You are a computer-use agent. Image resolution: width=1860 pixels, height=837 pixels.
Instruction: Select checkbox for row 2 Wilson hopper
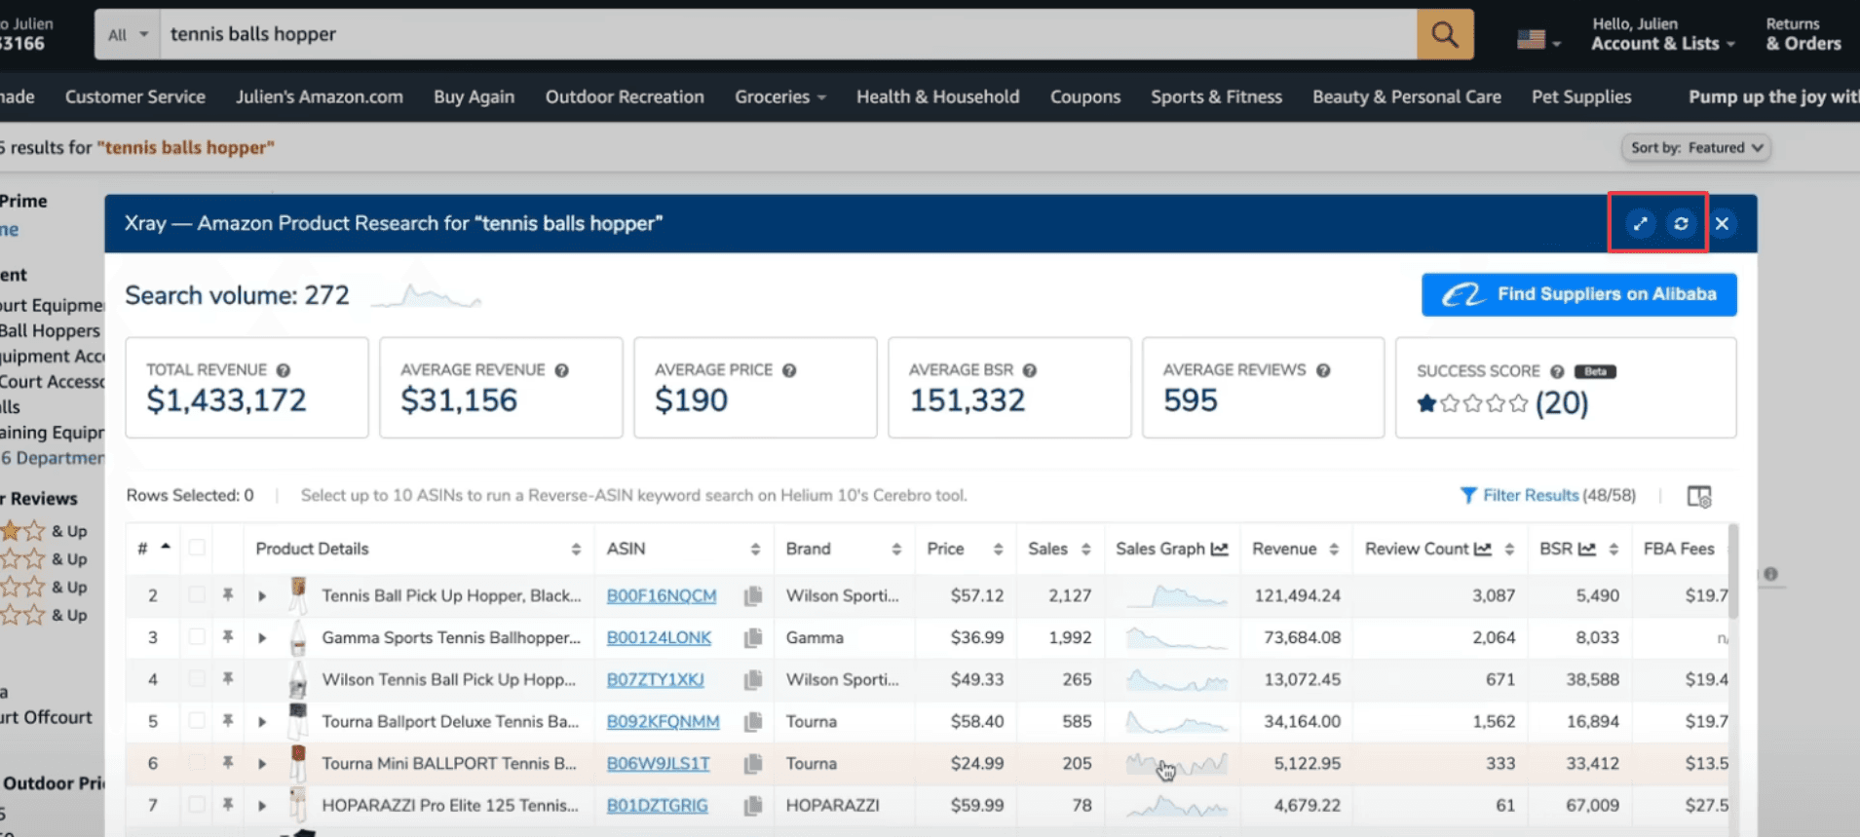click(x=197, y=594)
